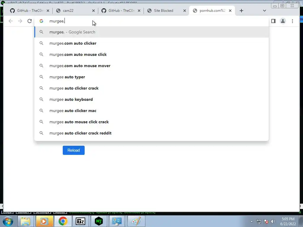Reload the page with the toolbar refresh icon

pos(29,21)
